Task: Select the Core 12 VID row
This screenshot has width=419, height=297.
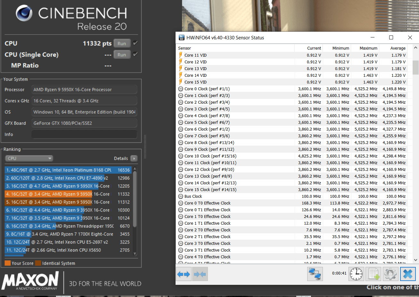Action: pos(292,62)
